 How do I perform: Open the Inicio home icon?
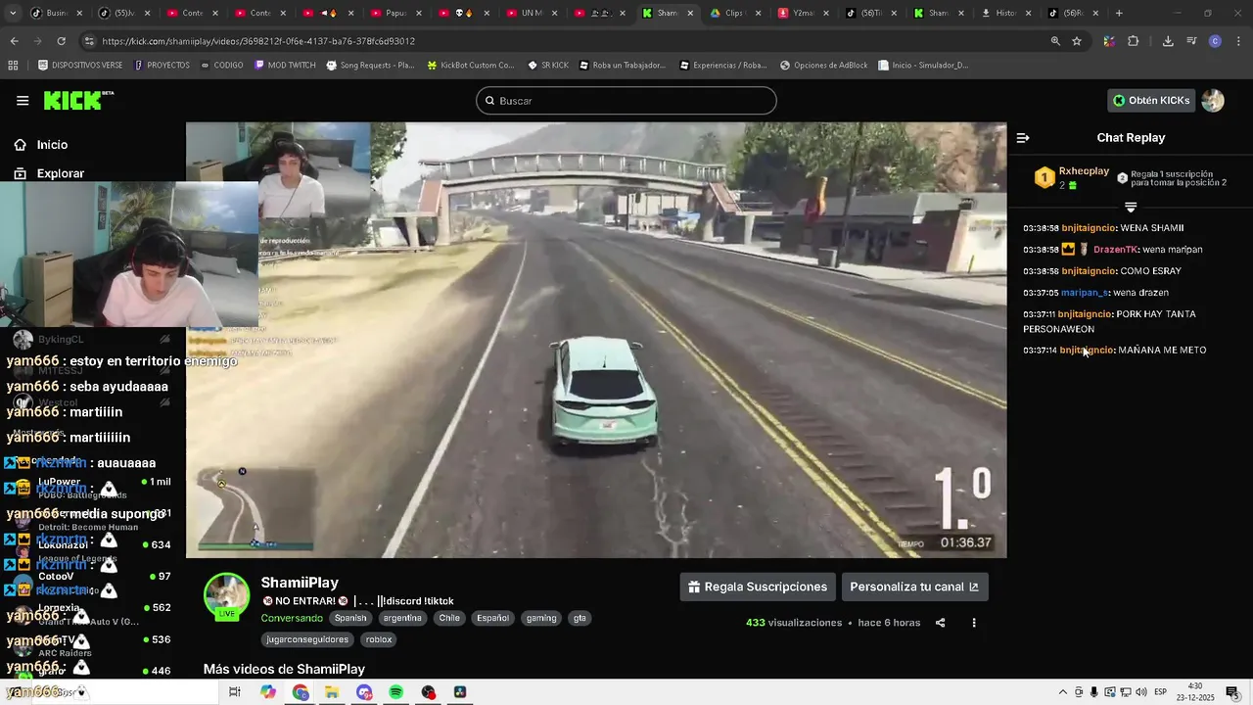[21, 145]
